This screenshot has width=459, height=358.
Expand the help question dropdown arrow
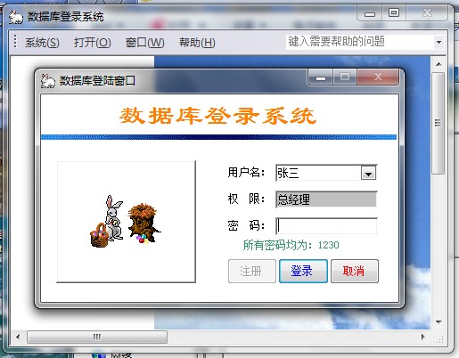click(439, 42)
